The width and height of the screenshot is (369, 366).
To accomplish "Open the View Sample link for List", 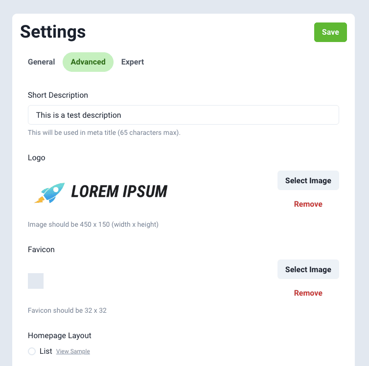I will 73,352.
